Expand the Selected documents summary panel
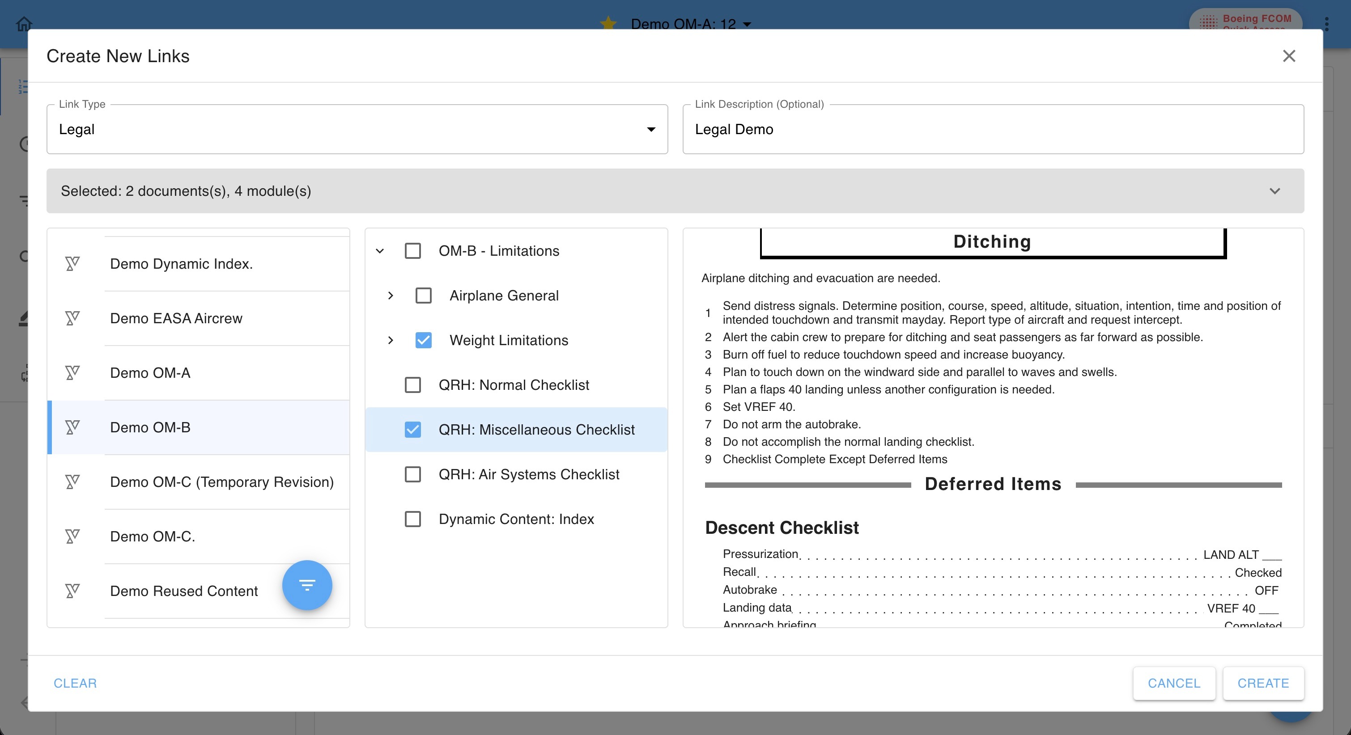Image resolution: width=1351 pixels, height=735 pixels. point(1275,191)
